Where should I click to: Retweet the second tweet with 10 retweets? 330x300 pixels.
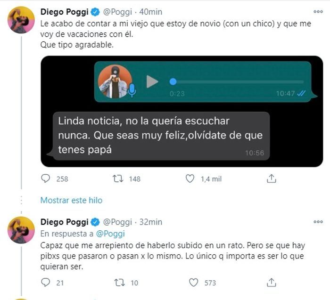(119, 283)
